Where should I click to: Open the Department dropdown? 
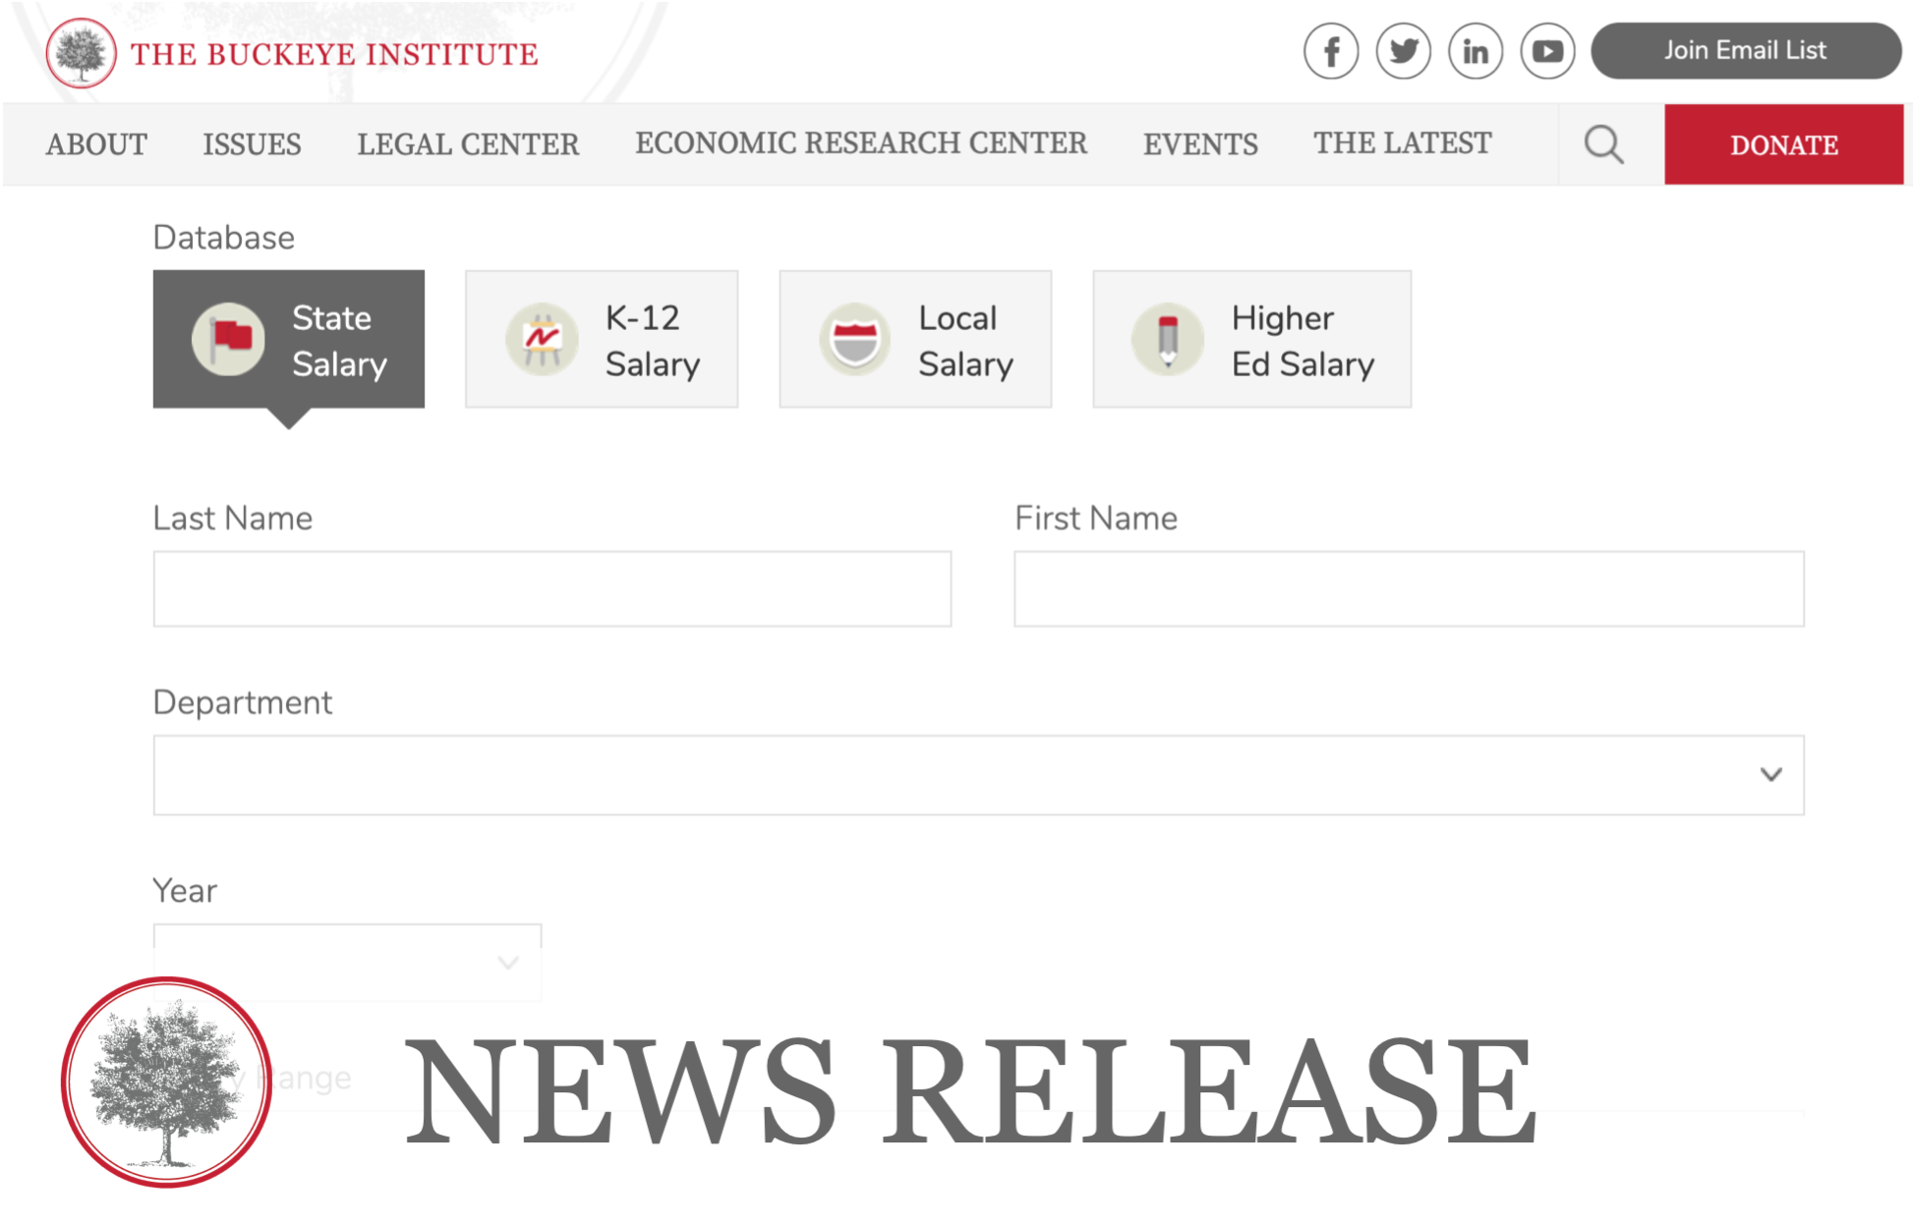click(979, 775)
